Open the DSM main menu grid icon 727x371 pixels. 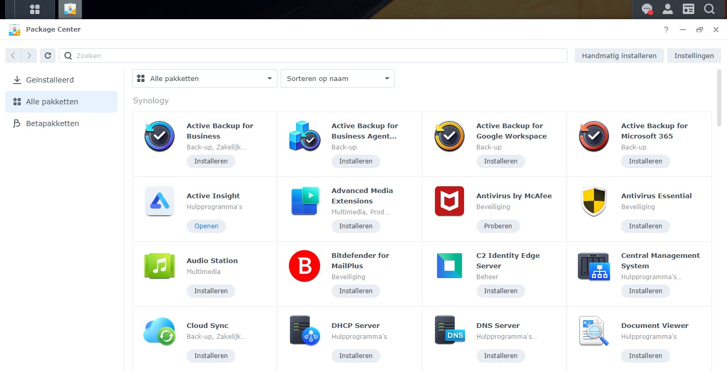(x=35, y=9)
